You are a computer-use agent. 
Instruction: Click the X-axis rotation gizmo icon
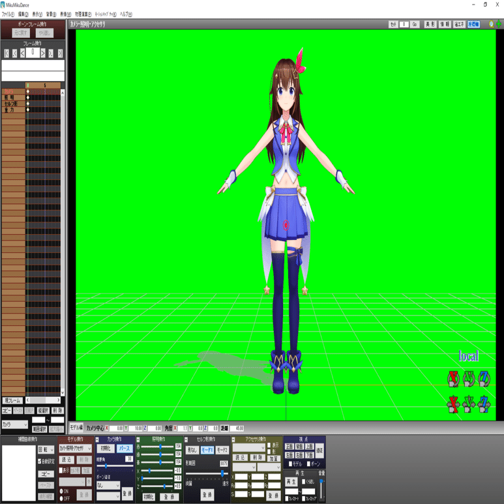[x=453, y=379]
